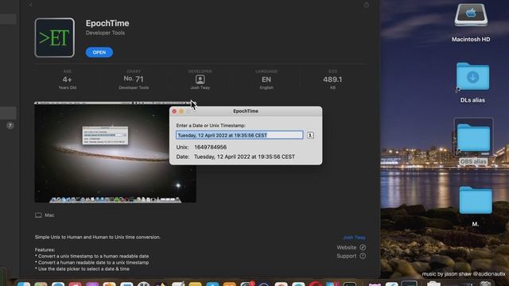Image resolution: width=509 pixels, height=286 pixels.
Task: Open the developer Website link
Action: pos(352,247)
